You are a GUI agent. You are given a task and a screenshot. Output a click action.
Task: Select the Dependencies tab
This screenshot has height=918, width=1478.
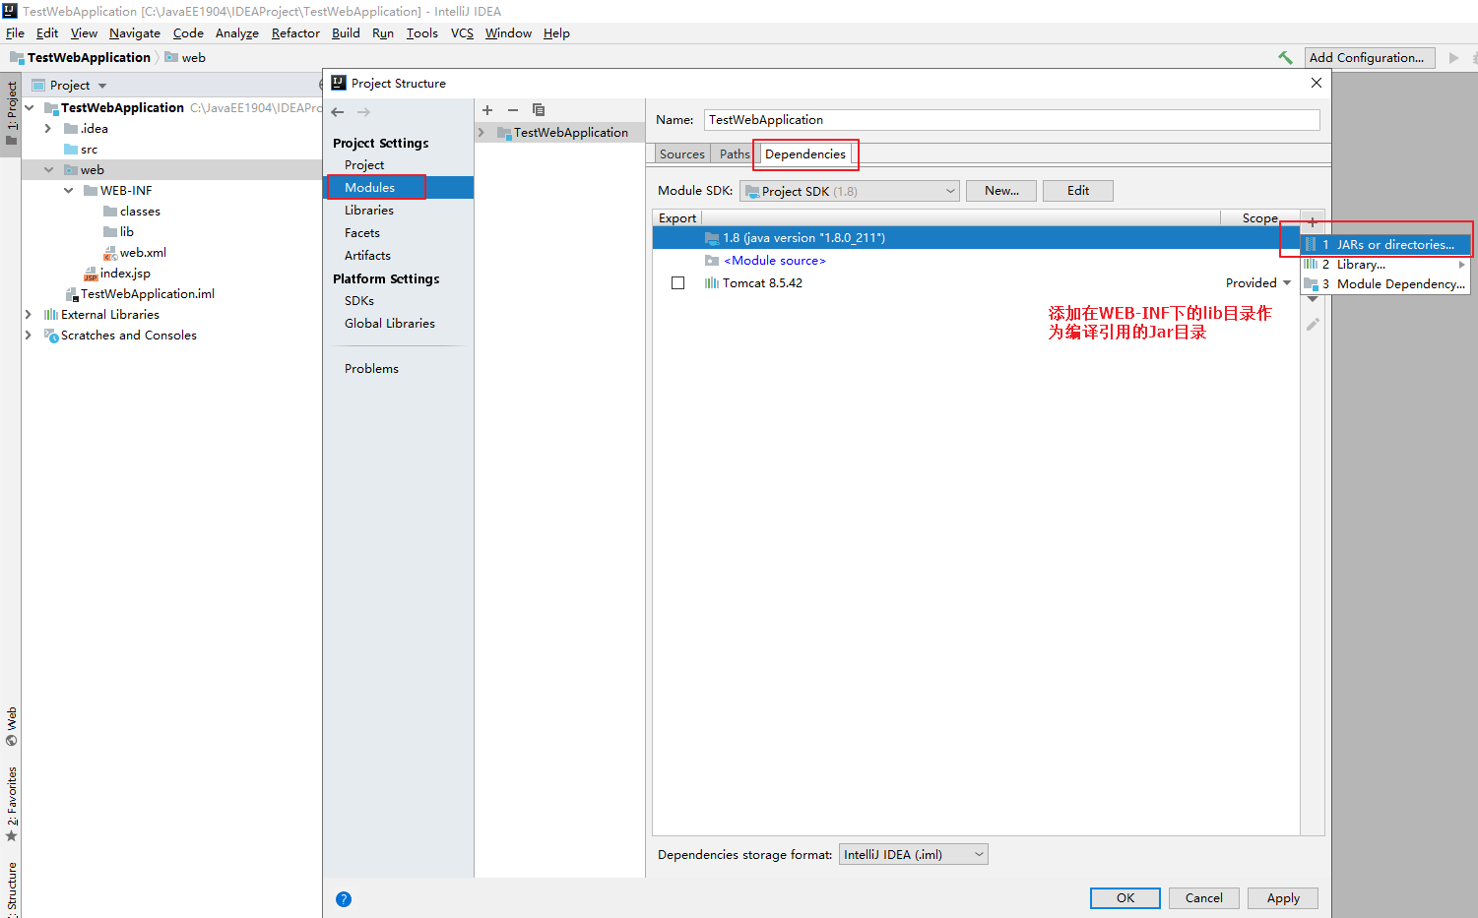click(805, 154)
